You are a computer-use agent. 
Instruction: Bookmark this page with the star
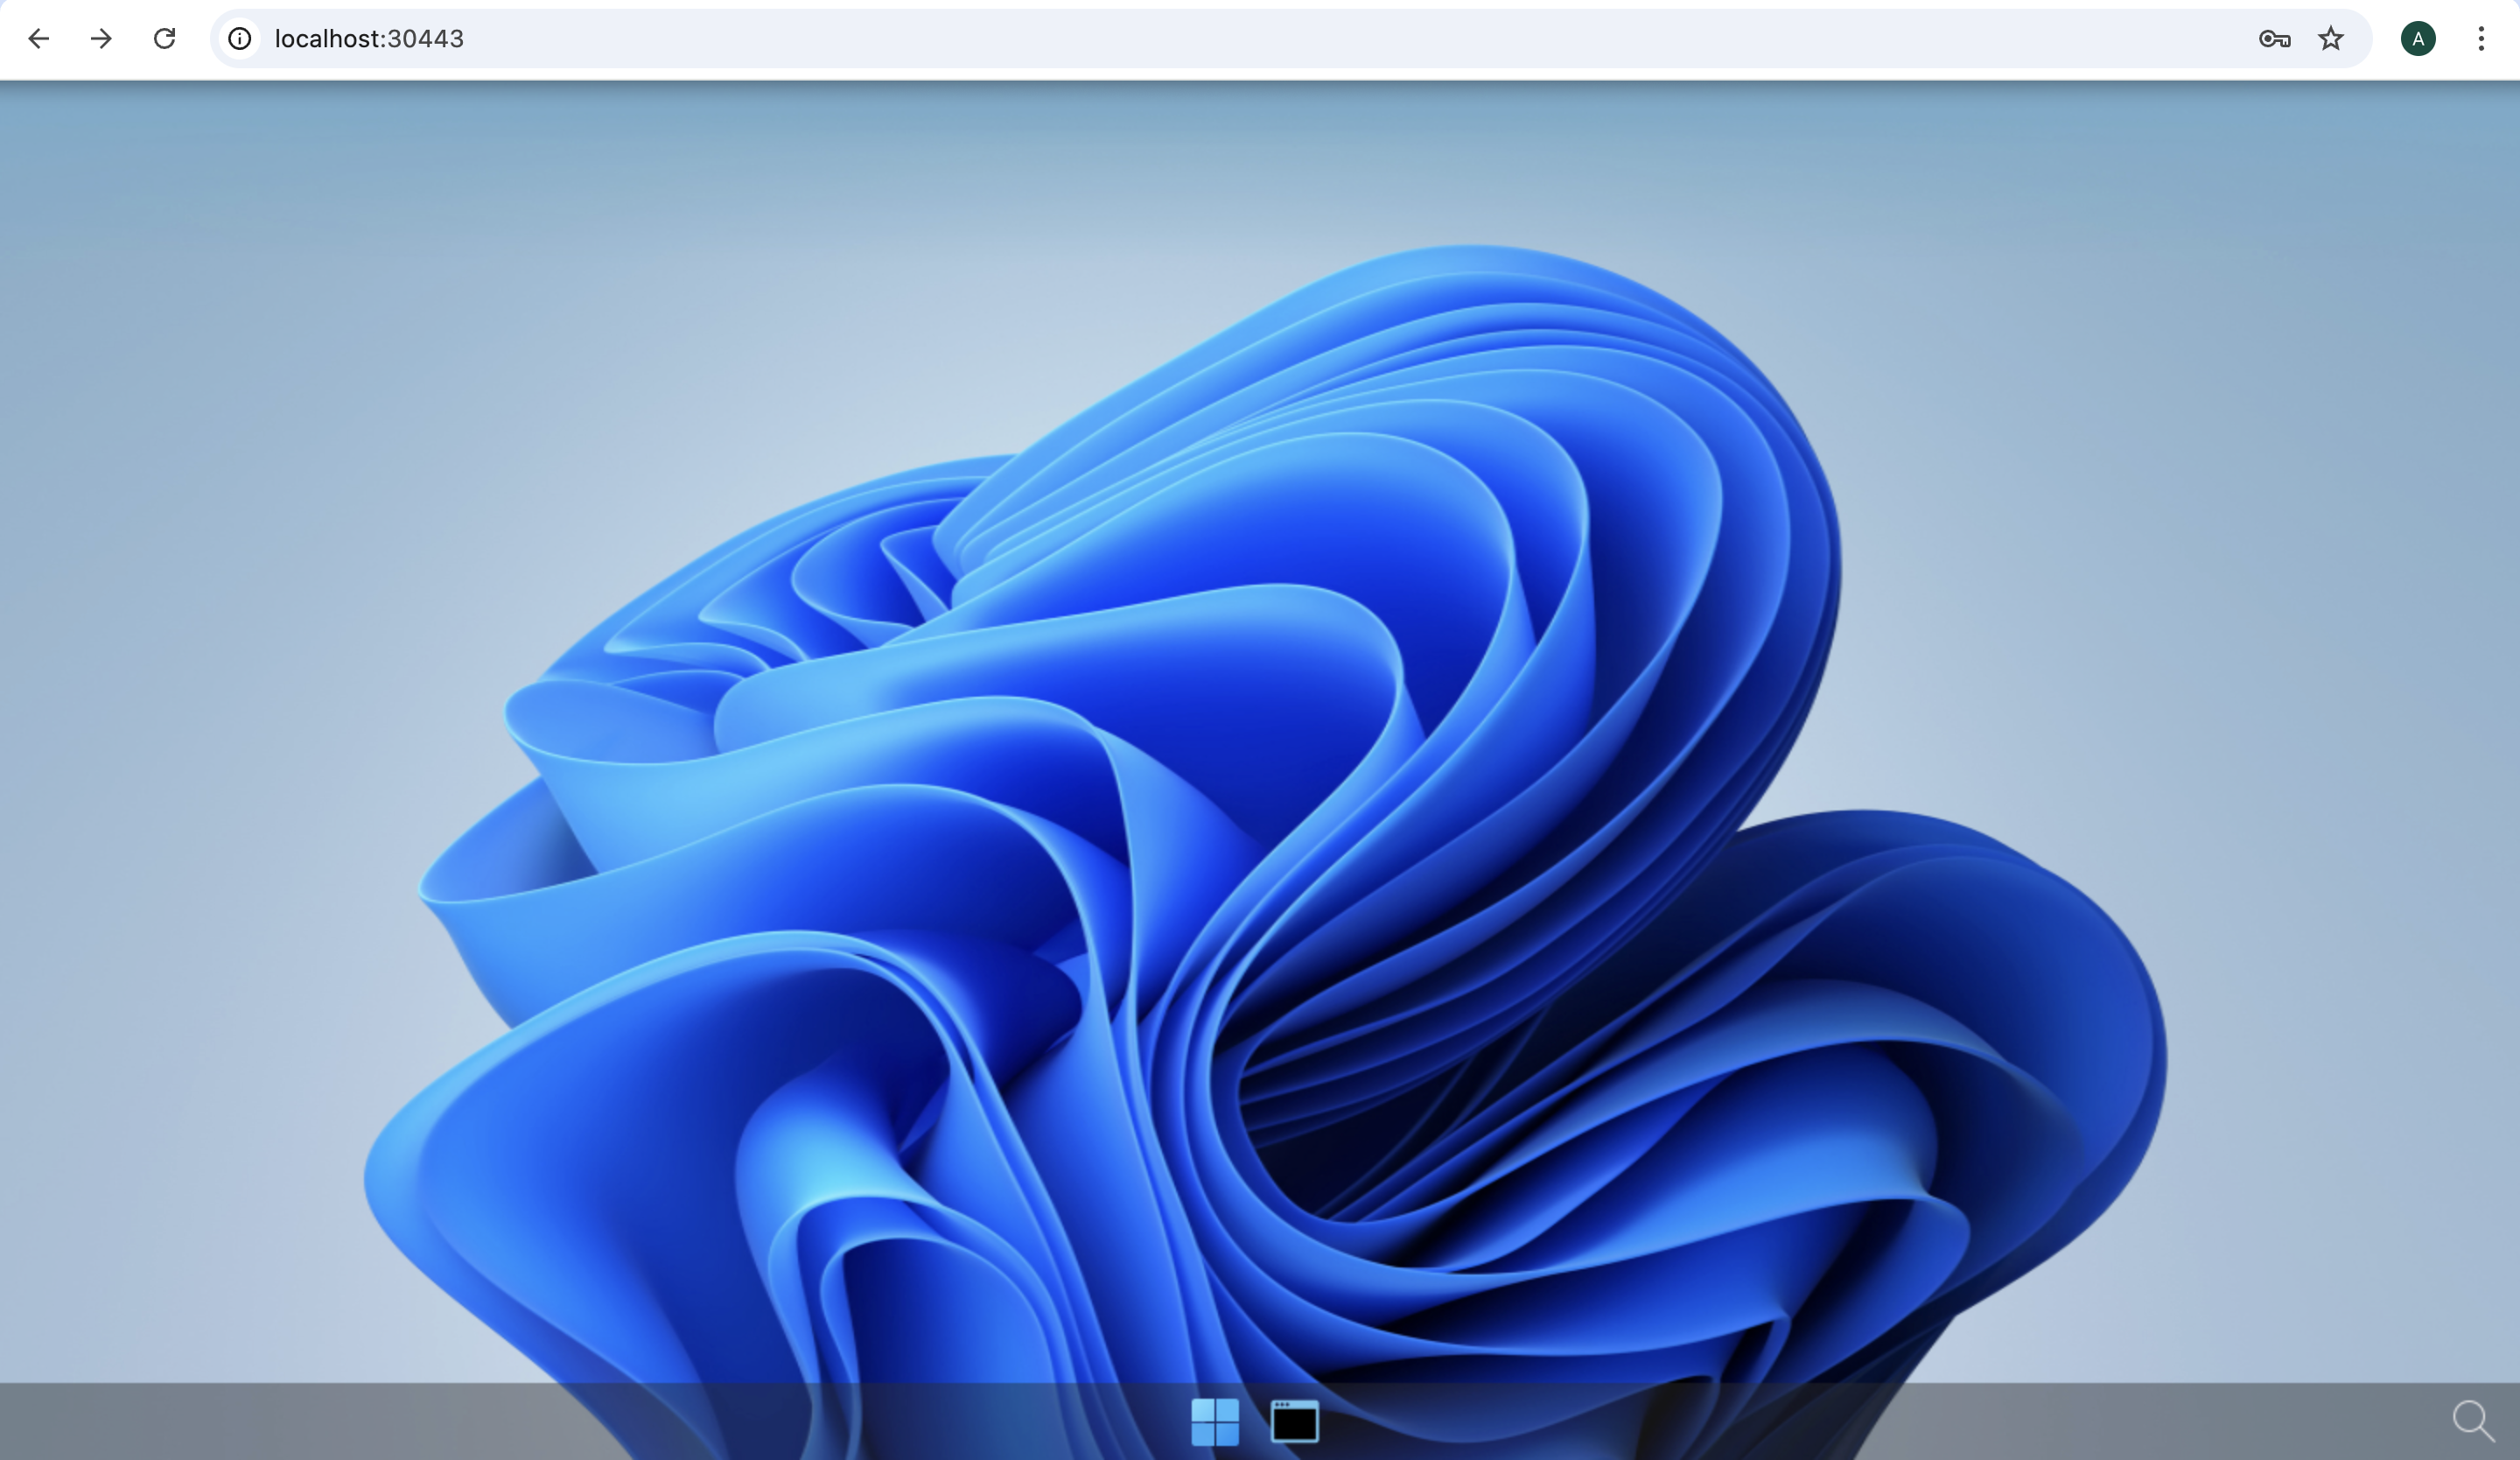coord(2331,39)
